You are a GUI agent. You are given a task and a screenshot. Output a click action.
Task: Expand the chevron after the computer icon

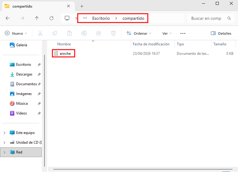tap(76, 18)
